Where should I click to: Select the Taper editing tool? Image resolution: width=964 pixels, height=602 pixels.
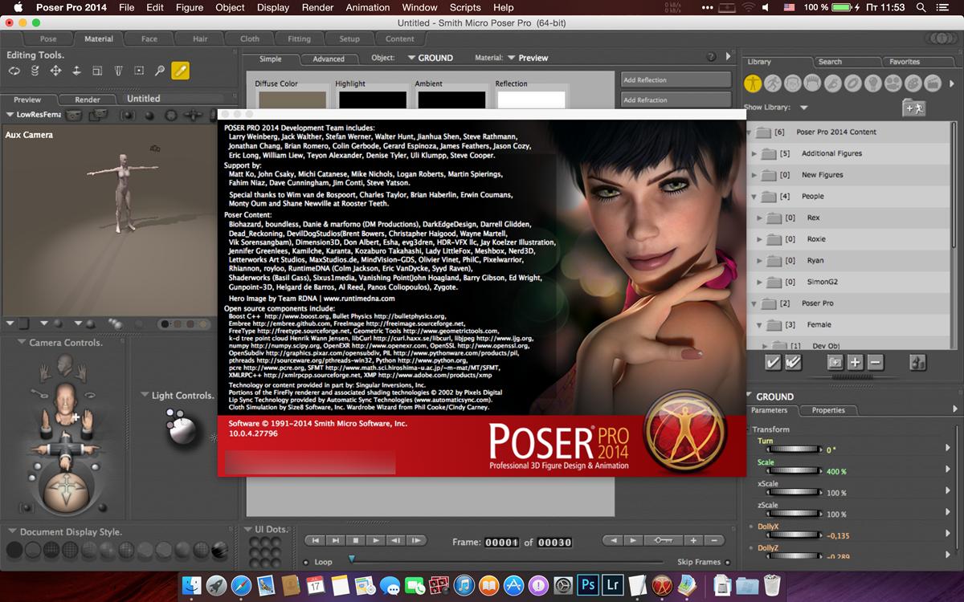point(118,71)
